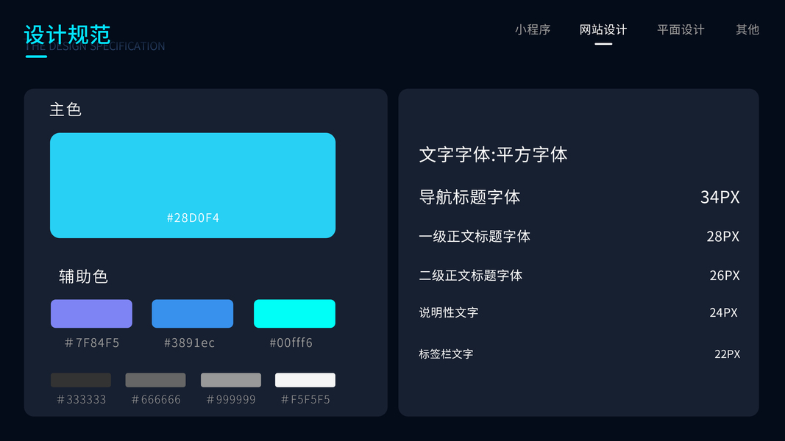Open the 其他 tab
785x441 pixels.
(747, 30)
